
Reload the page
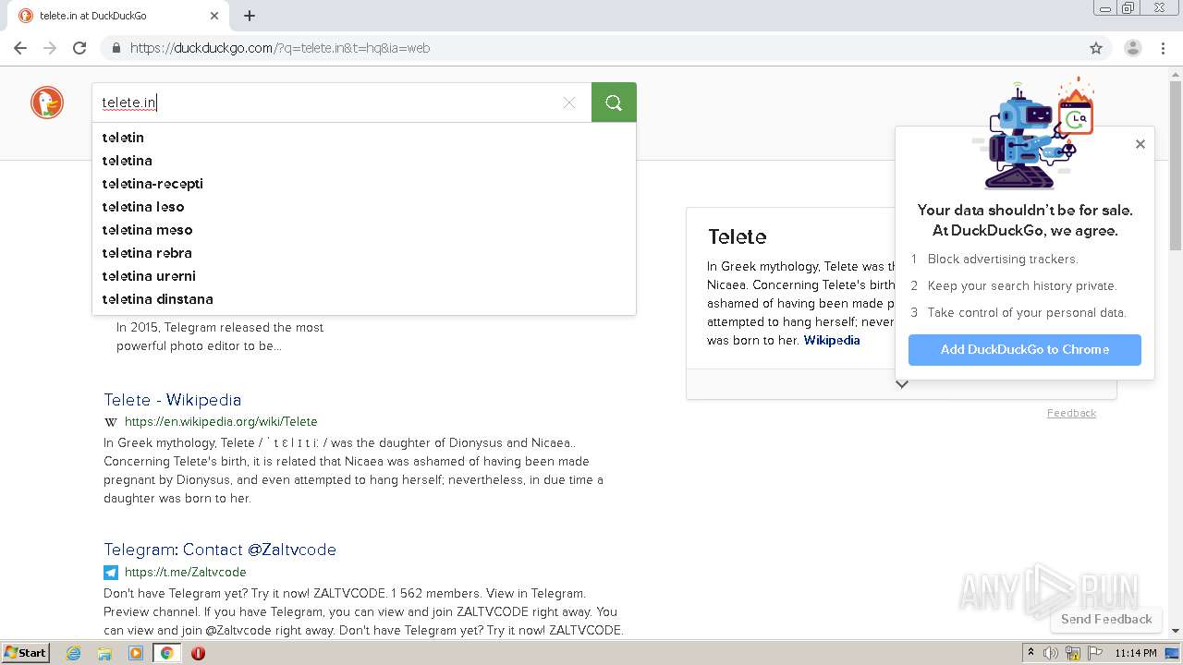(79, 48)
